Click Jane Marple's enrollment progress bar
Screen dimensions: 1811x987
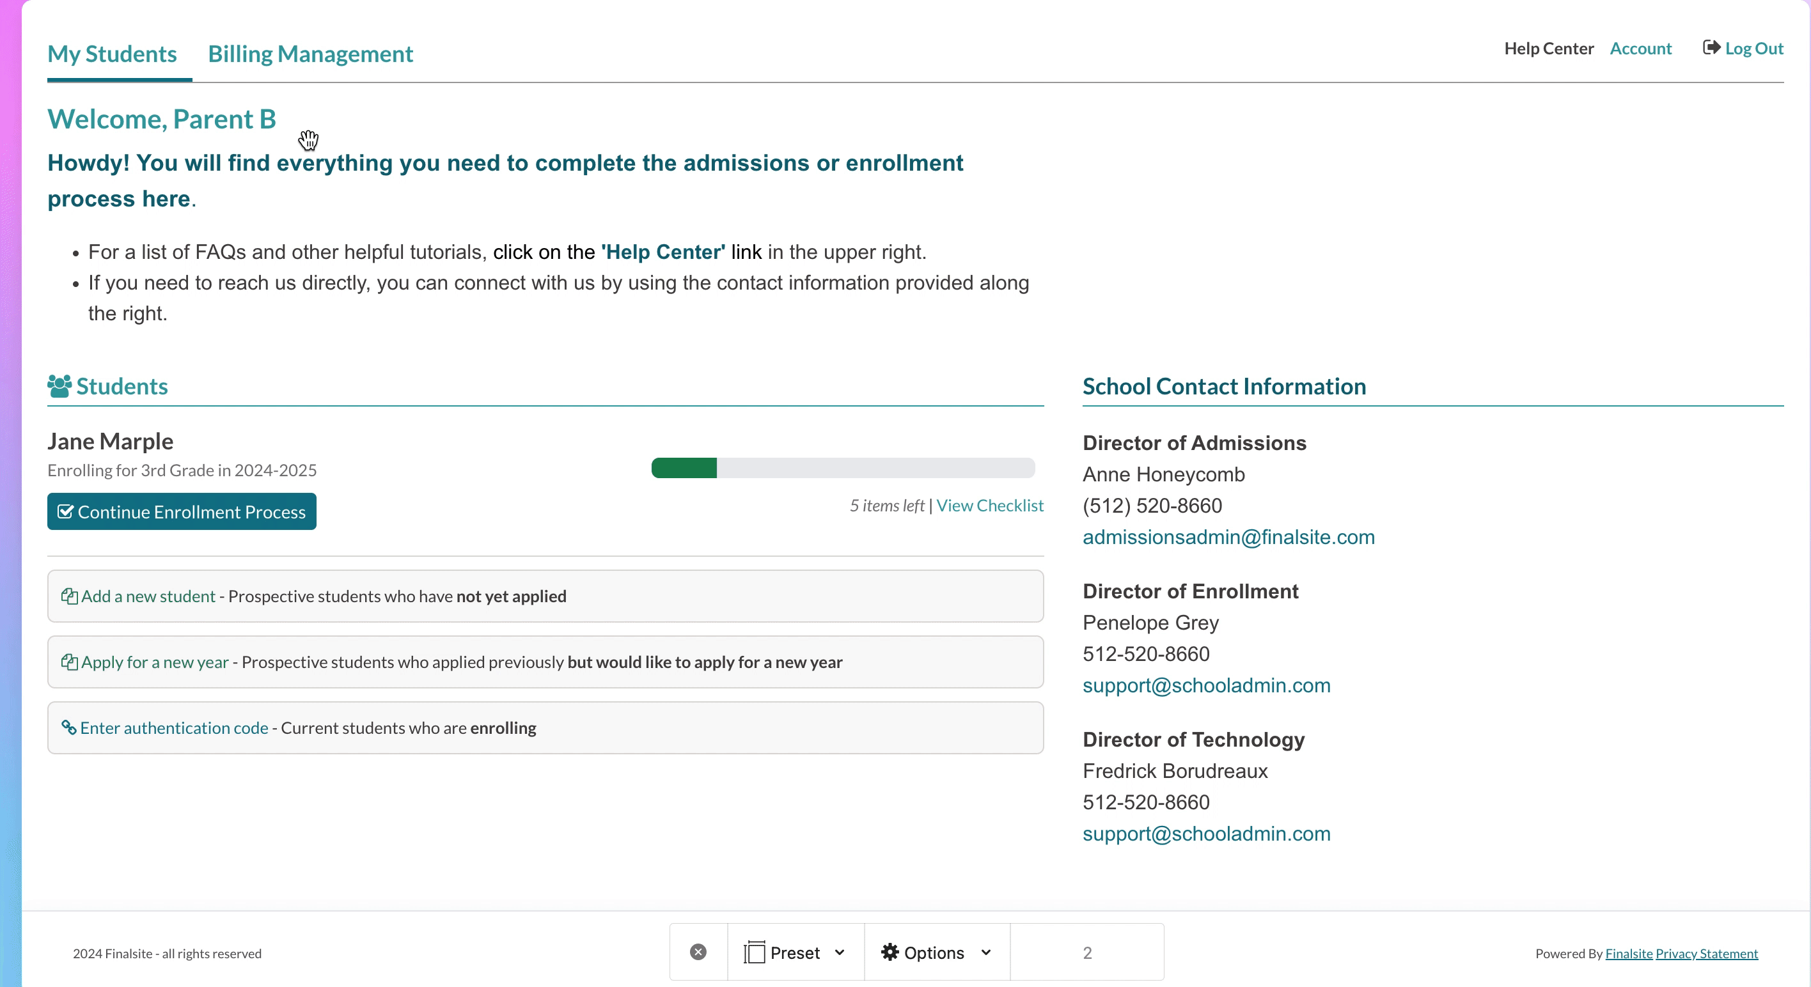[842, 468]
